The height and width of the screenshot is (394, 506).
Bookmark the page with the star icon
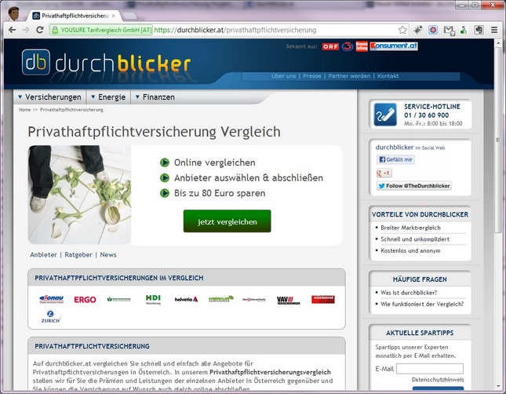tap(402, 30)
